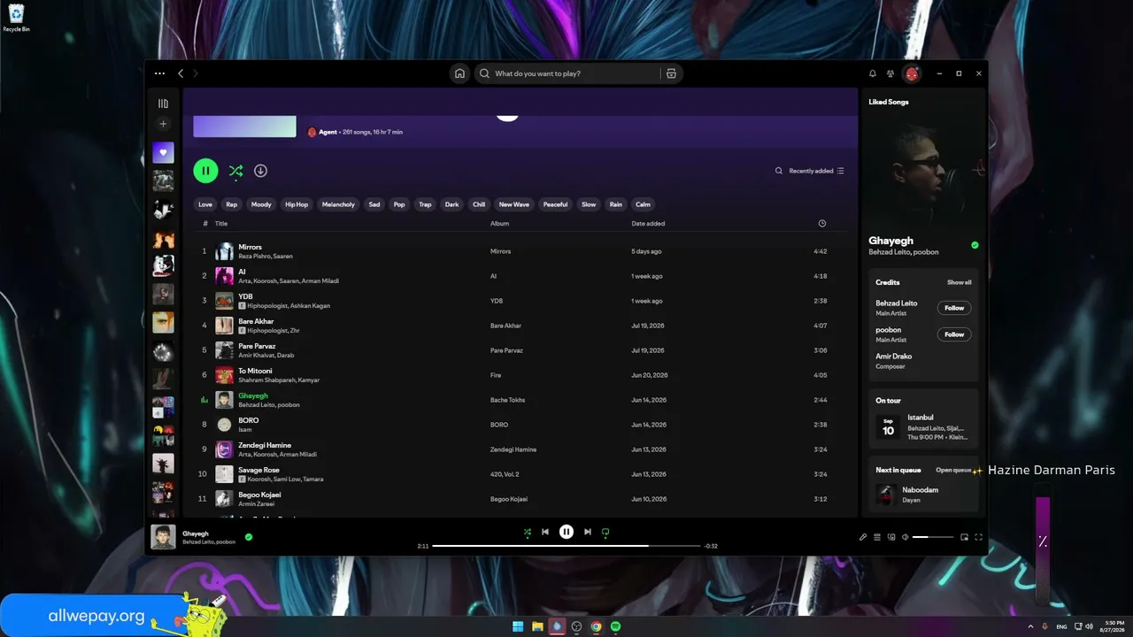Sort by the Album column header

500,224
